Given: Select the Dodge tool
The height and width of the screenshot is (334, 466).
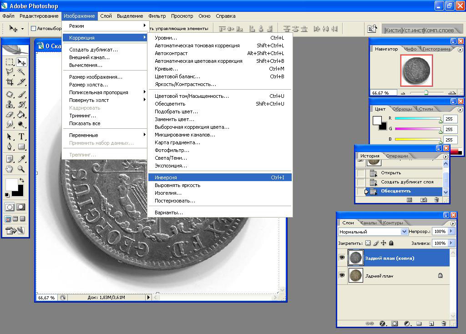Looking at the screenshot, I should tap(21, 124).
